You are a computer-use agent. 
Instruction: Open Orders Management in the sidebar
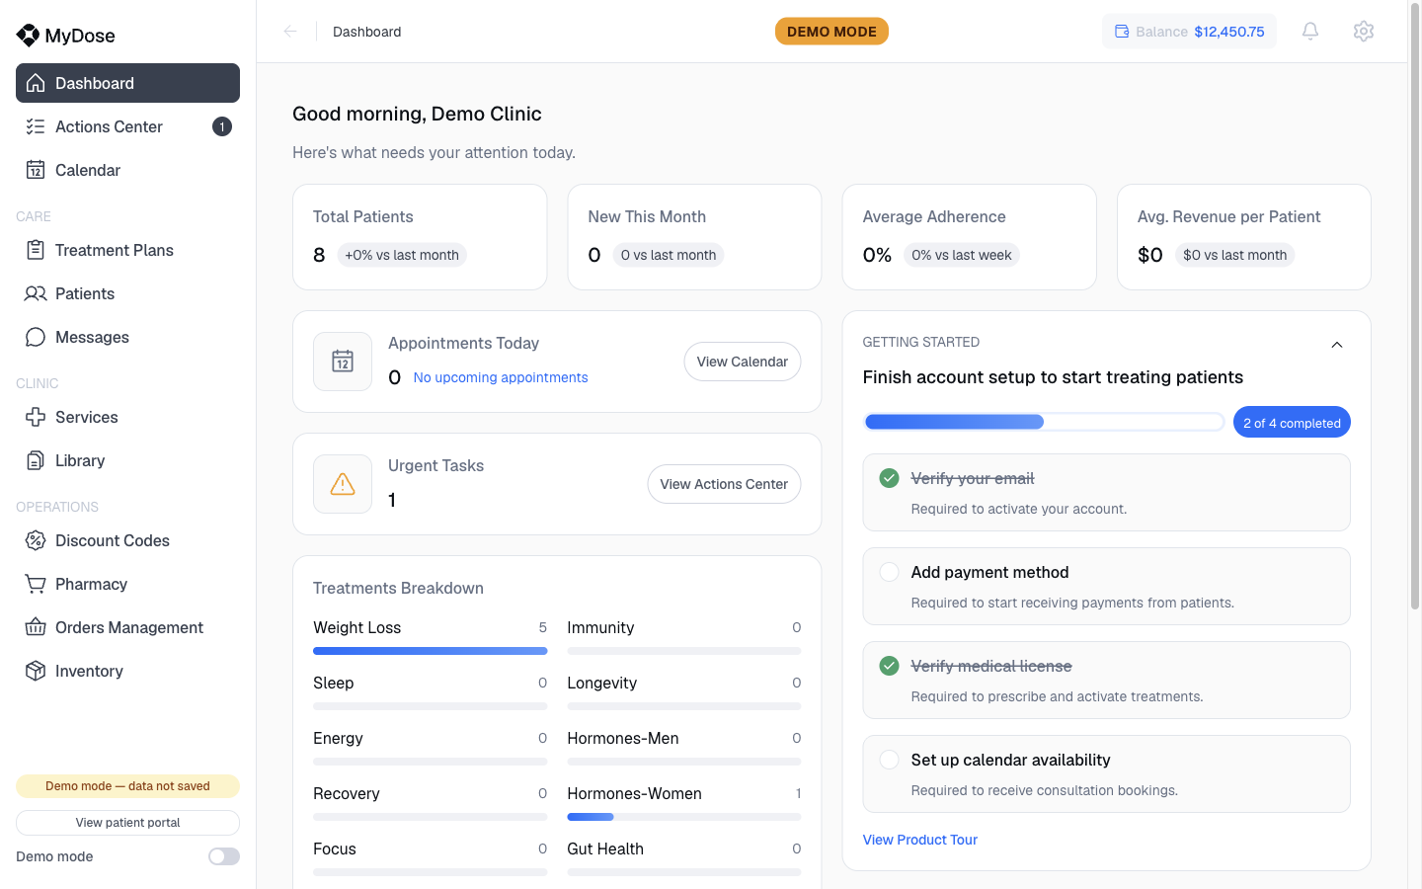tap(127, 627)
